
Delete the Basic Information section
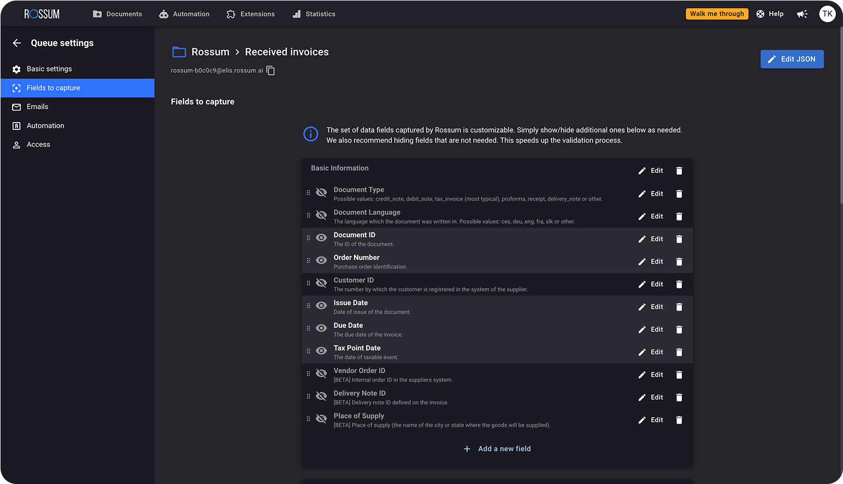[x=679, y=171]
